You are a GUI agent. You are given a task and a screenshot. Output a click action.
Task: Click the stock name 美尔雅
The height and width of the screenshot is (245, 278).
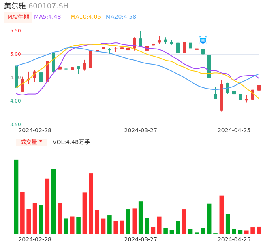(x=15, y=6)
